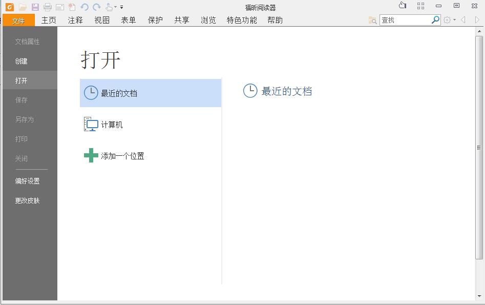
Task: Click the magnifier icon to search
Action: (x=436, y=19)
